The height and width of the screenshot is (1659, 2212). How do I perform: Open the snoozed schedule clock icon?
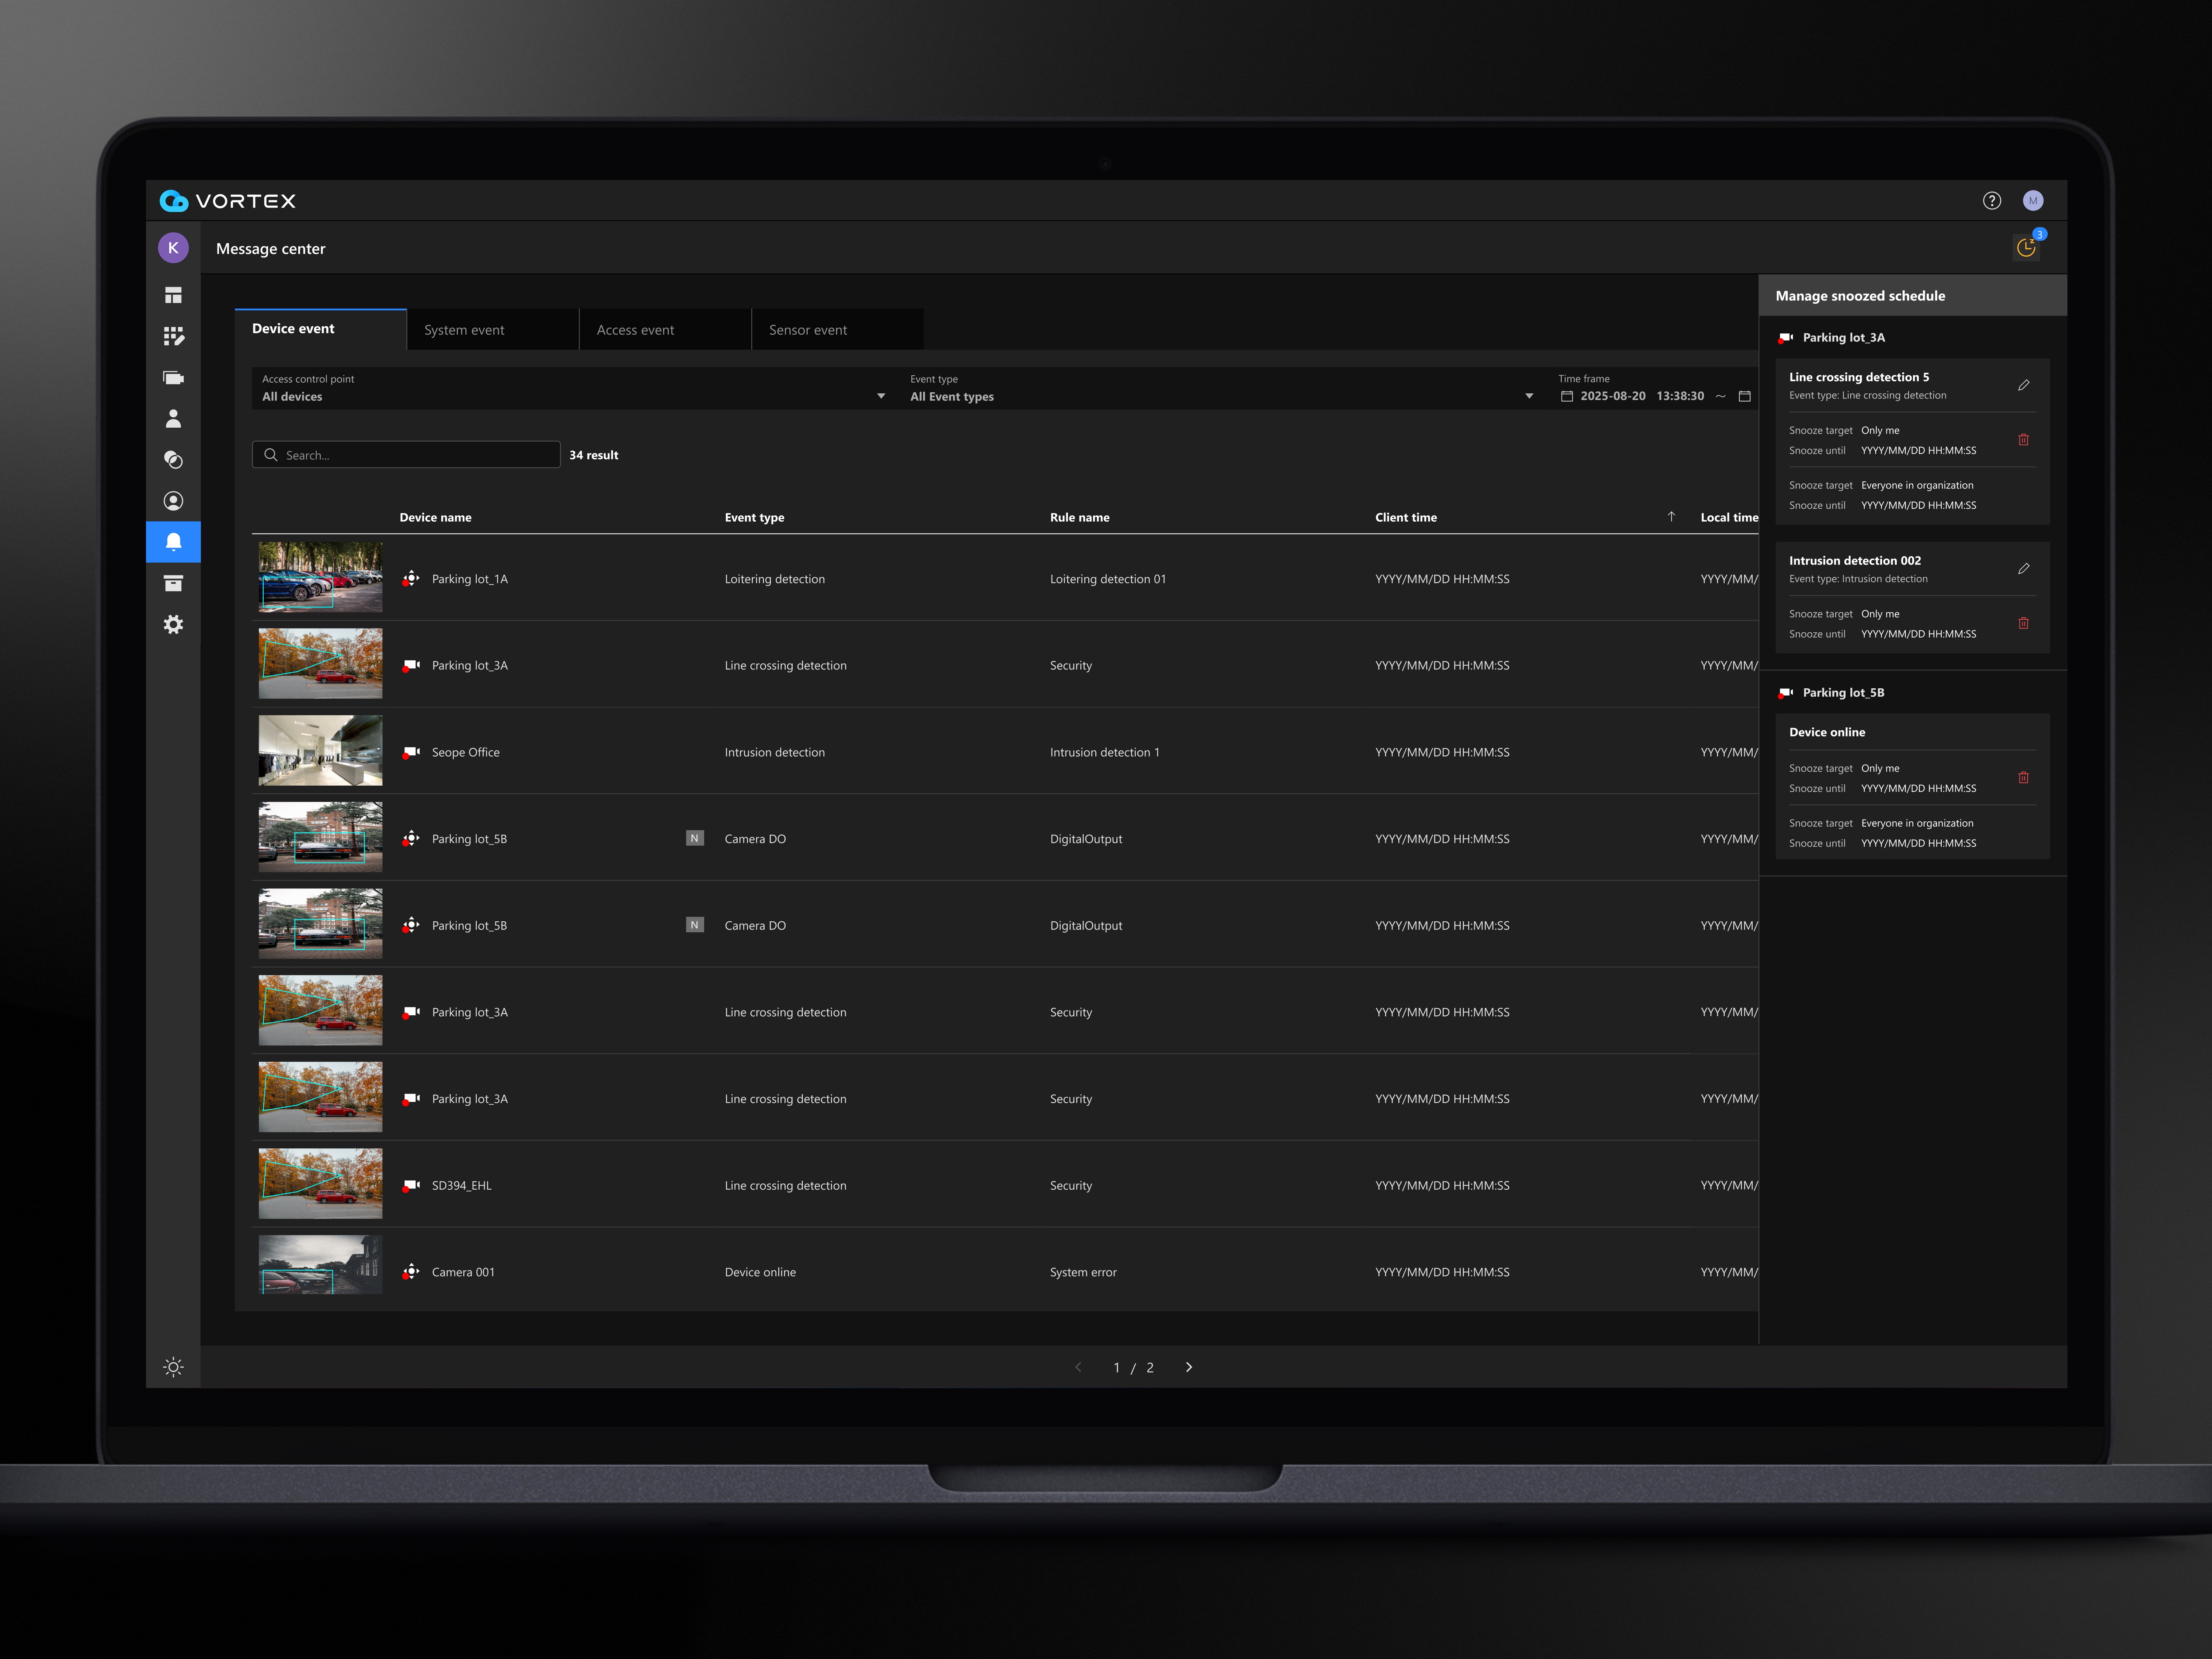tap(2025, 248)
